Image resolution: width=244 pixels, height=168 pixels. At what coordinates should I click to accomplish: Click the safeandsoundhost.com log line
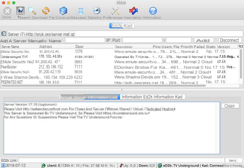point(89,109)
